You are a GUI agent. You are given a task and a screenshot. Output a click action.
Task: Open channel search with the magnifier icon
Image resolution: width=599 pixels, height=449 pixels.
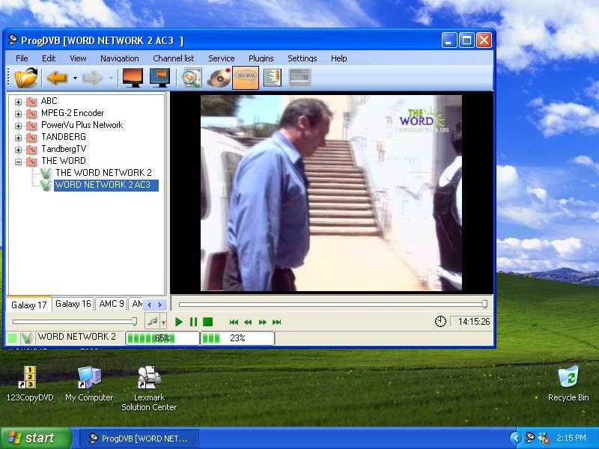tap(192, 78)
